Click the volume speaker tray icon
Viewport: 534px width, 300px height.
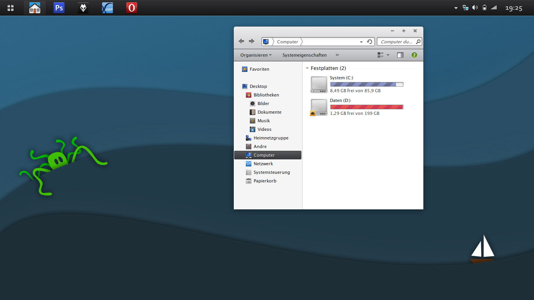click(x=475, y=7)
